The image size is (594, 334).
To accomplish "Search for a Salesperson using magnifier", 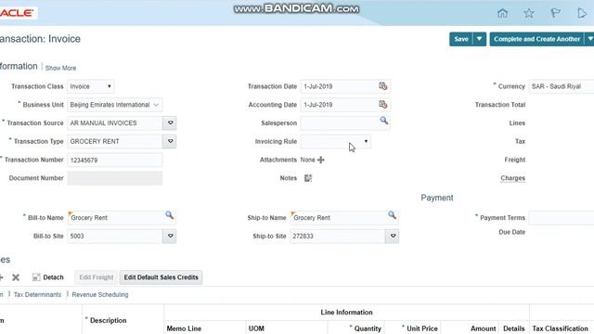I will pyautogui.click(x=383, y=121).
